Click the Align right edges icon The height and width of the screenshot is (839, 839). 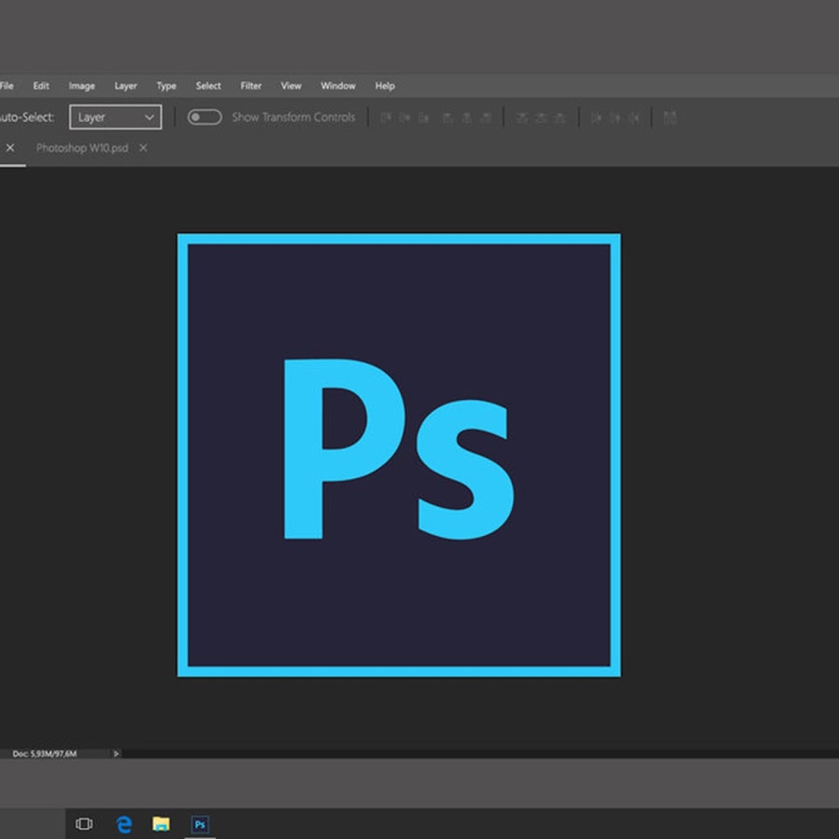coord(485,117)
